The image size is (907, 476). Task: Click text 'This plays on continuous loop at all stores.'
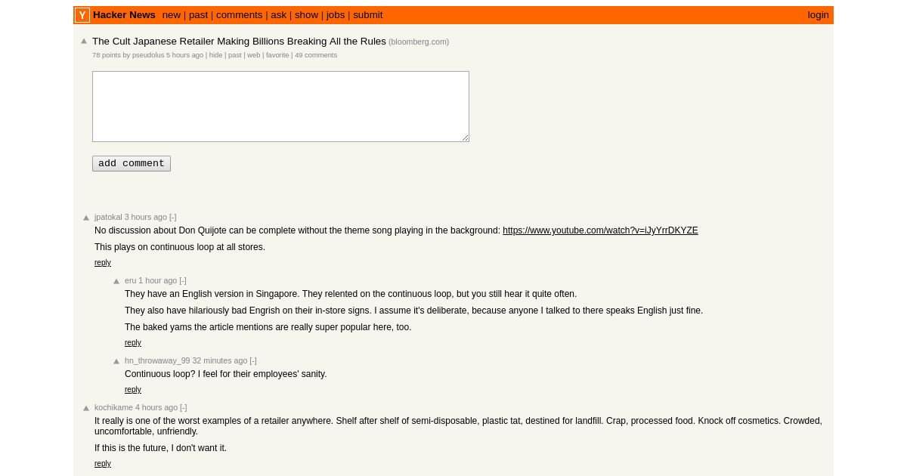(180, 247)
